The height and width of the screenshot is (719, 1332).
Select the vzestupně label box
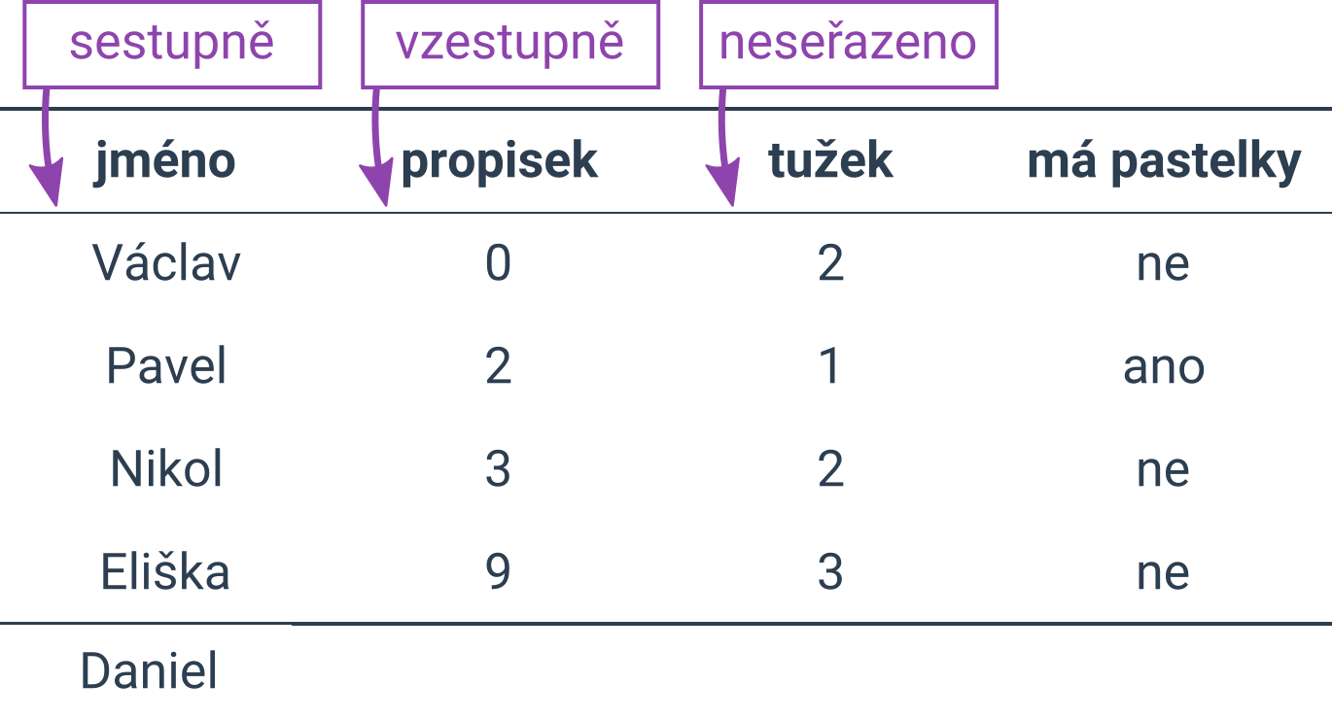pos(510,45)
